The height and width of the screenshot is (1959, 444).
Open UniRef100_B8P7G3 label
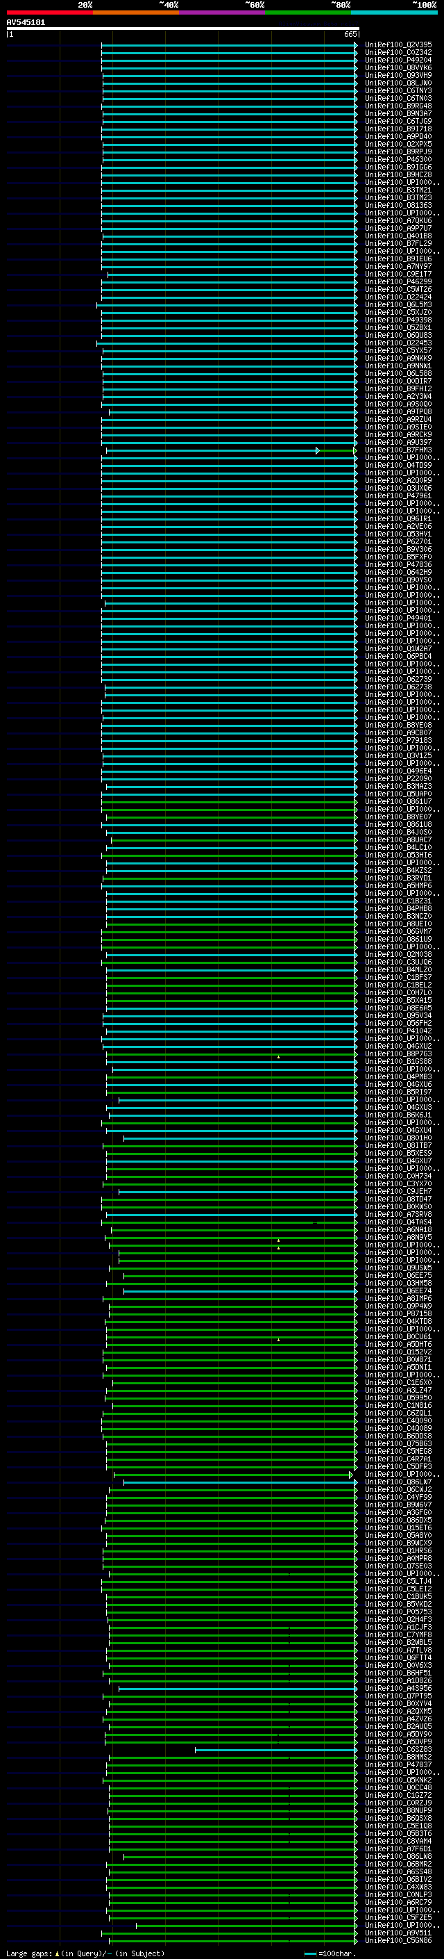click(398, 1054)
